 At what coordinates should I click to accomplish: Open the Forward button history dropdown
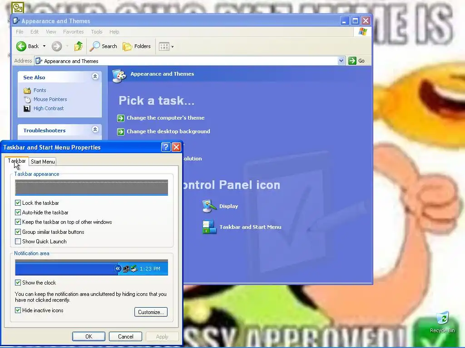point(67,46)
